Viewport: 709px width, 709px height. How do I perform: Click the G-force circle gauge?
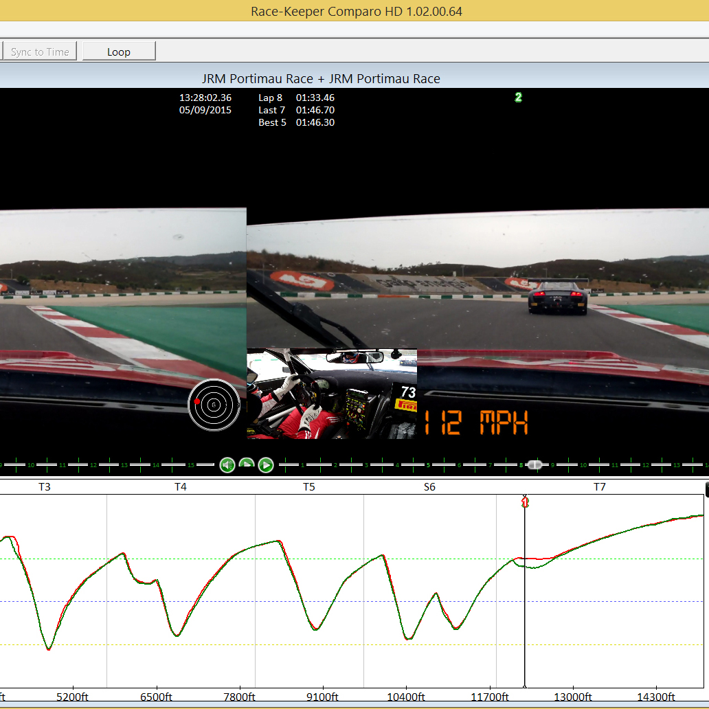coord(214,405)
